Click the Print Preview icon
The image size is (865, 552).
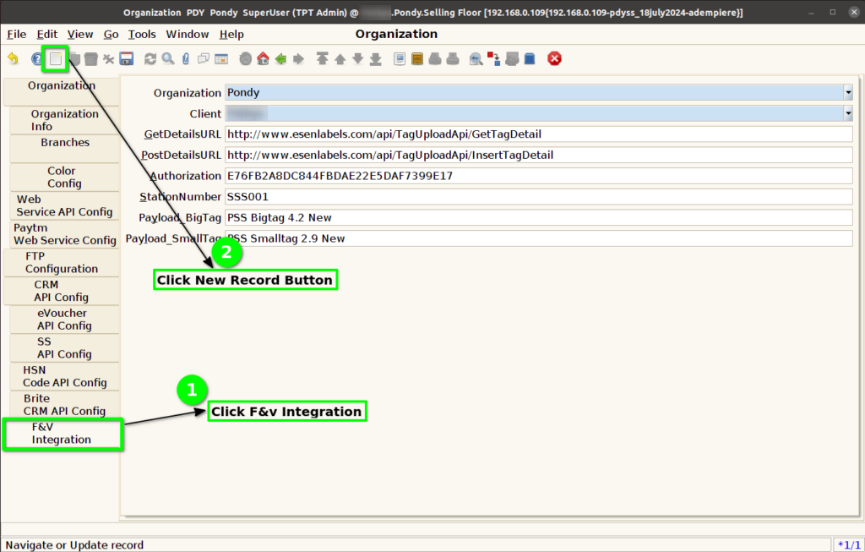pos(435,58)
